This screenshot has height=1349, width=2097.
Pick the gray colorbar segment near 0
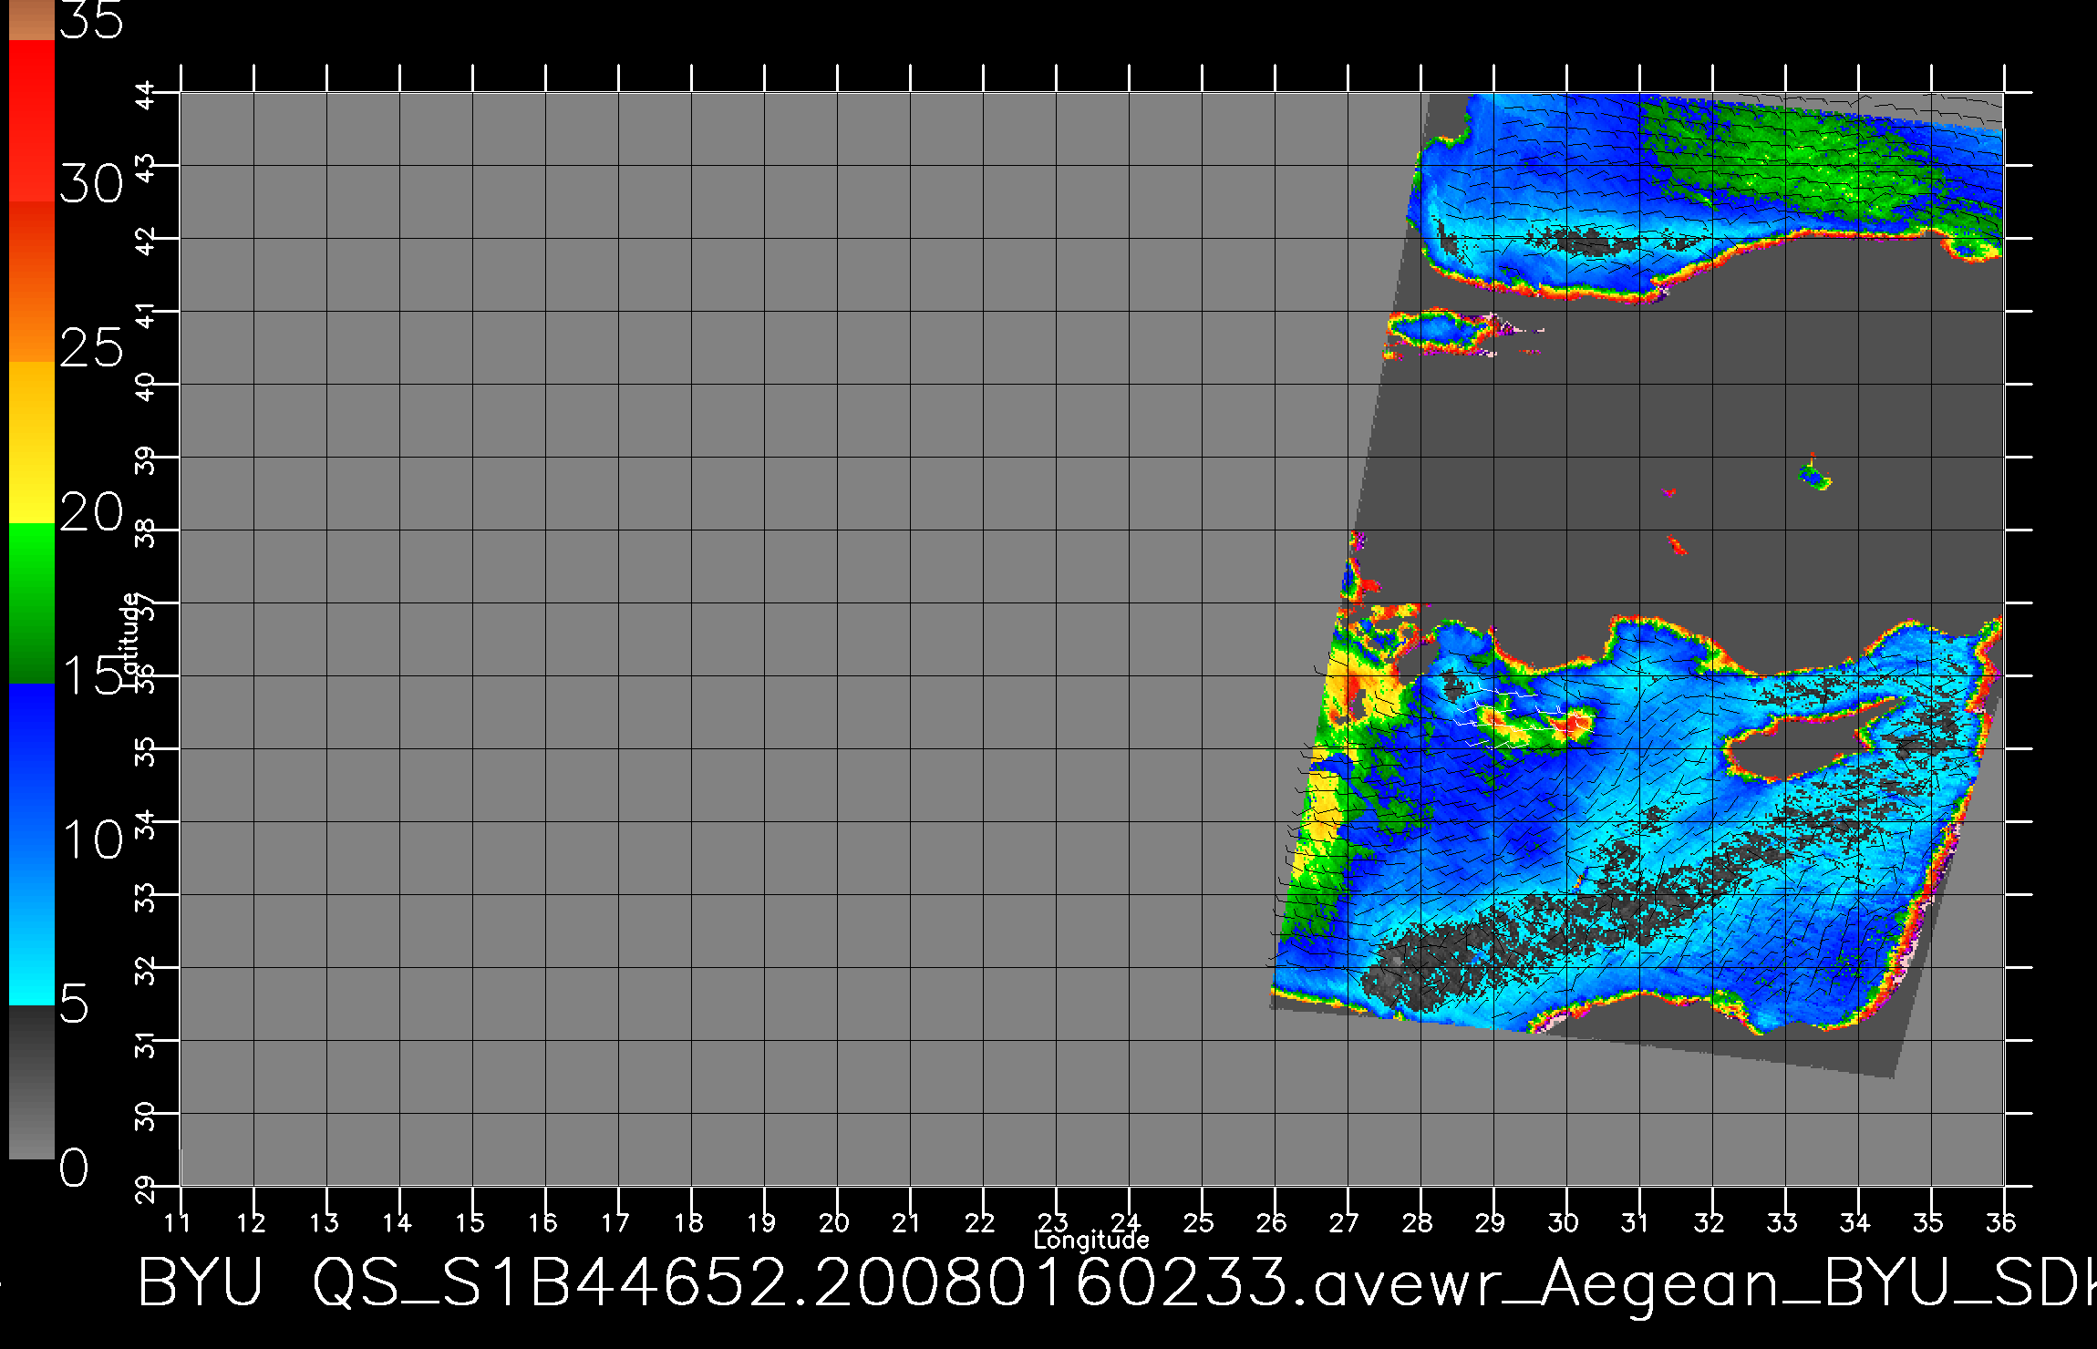click(32, 1083)
